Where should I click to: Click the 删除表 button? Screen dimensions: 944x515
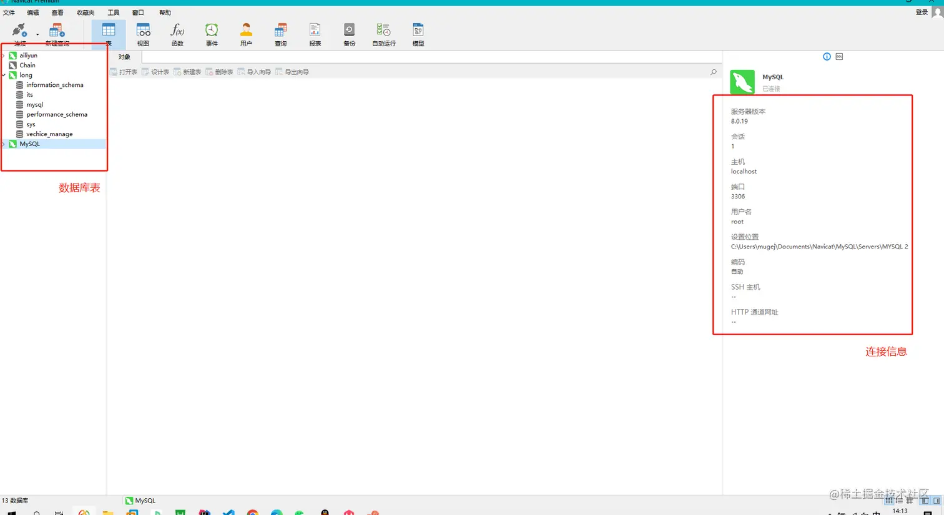[x=219, y=72]
